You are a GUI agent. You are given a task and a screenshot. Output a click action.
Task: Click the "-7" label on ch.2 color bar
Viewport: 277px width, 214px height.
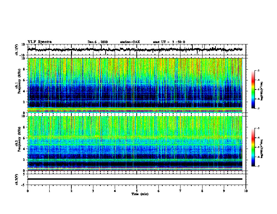(258, 166)
